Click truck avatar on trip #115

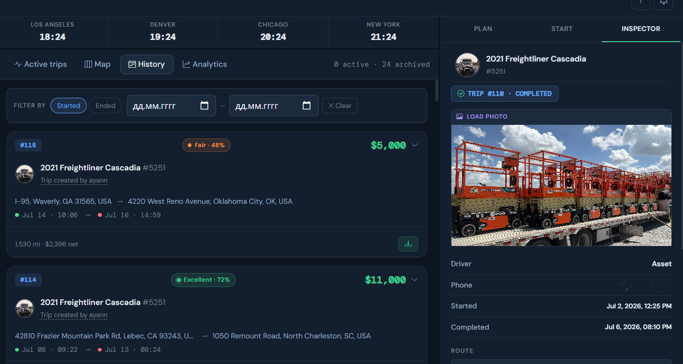coord(25,174)
